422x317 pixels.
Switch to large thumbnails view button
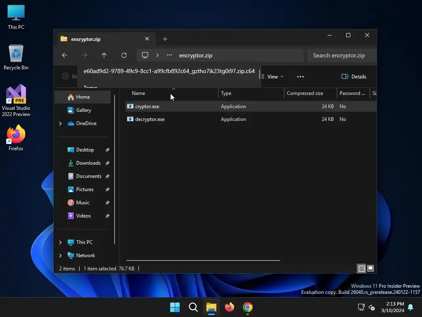point(370,268)
